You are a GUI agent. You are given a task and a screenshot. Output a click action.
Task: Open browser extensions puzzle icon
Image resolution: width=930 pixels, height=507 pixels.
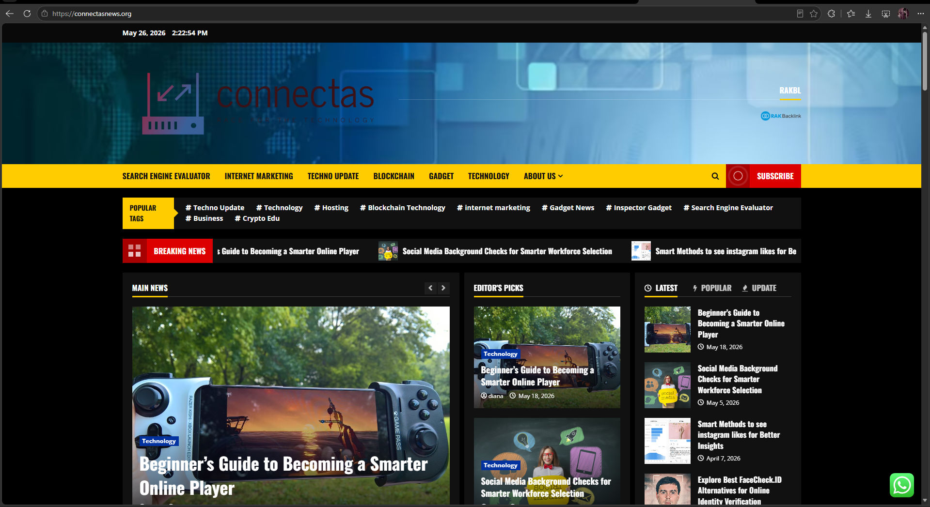click(832, 14)
